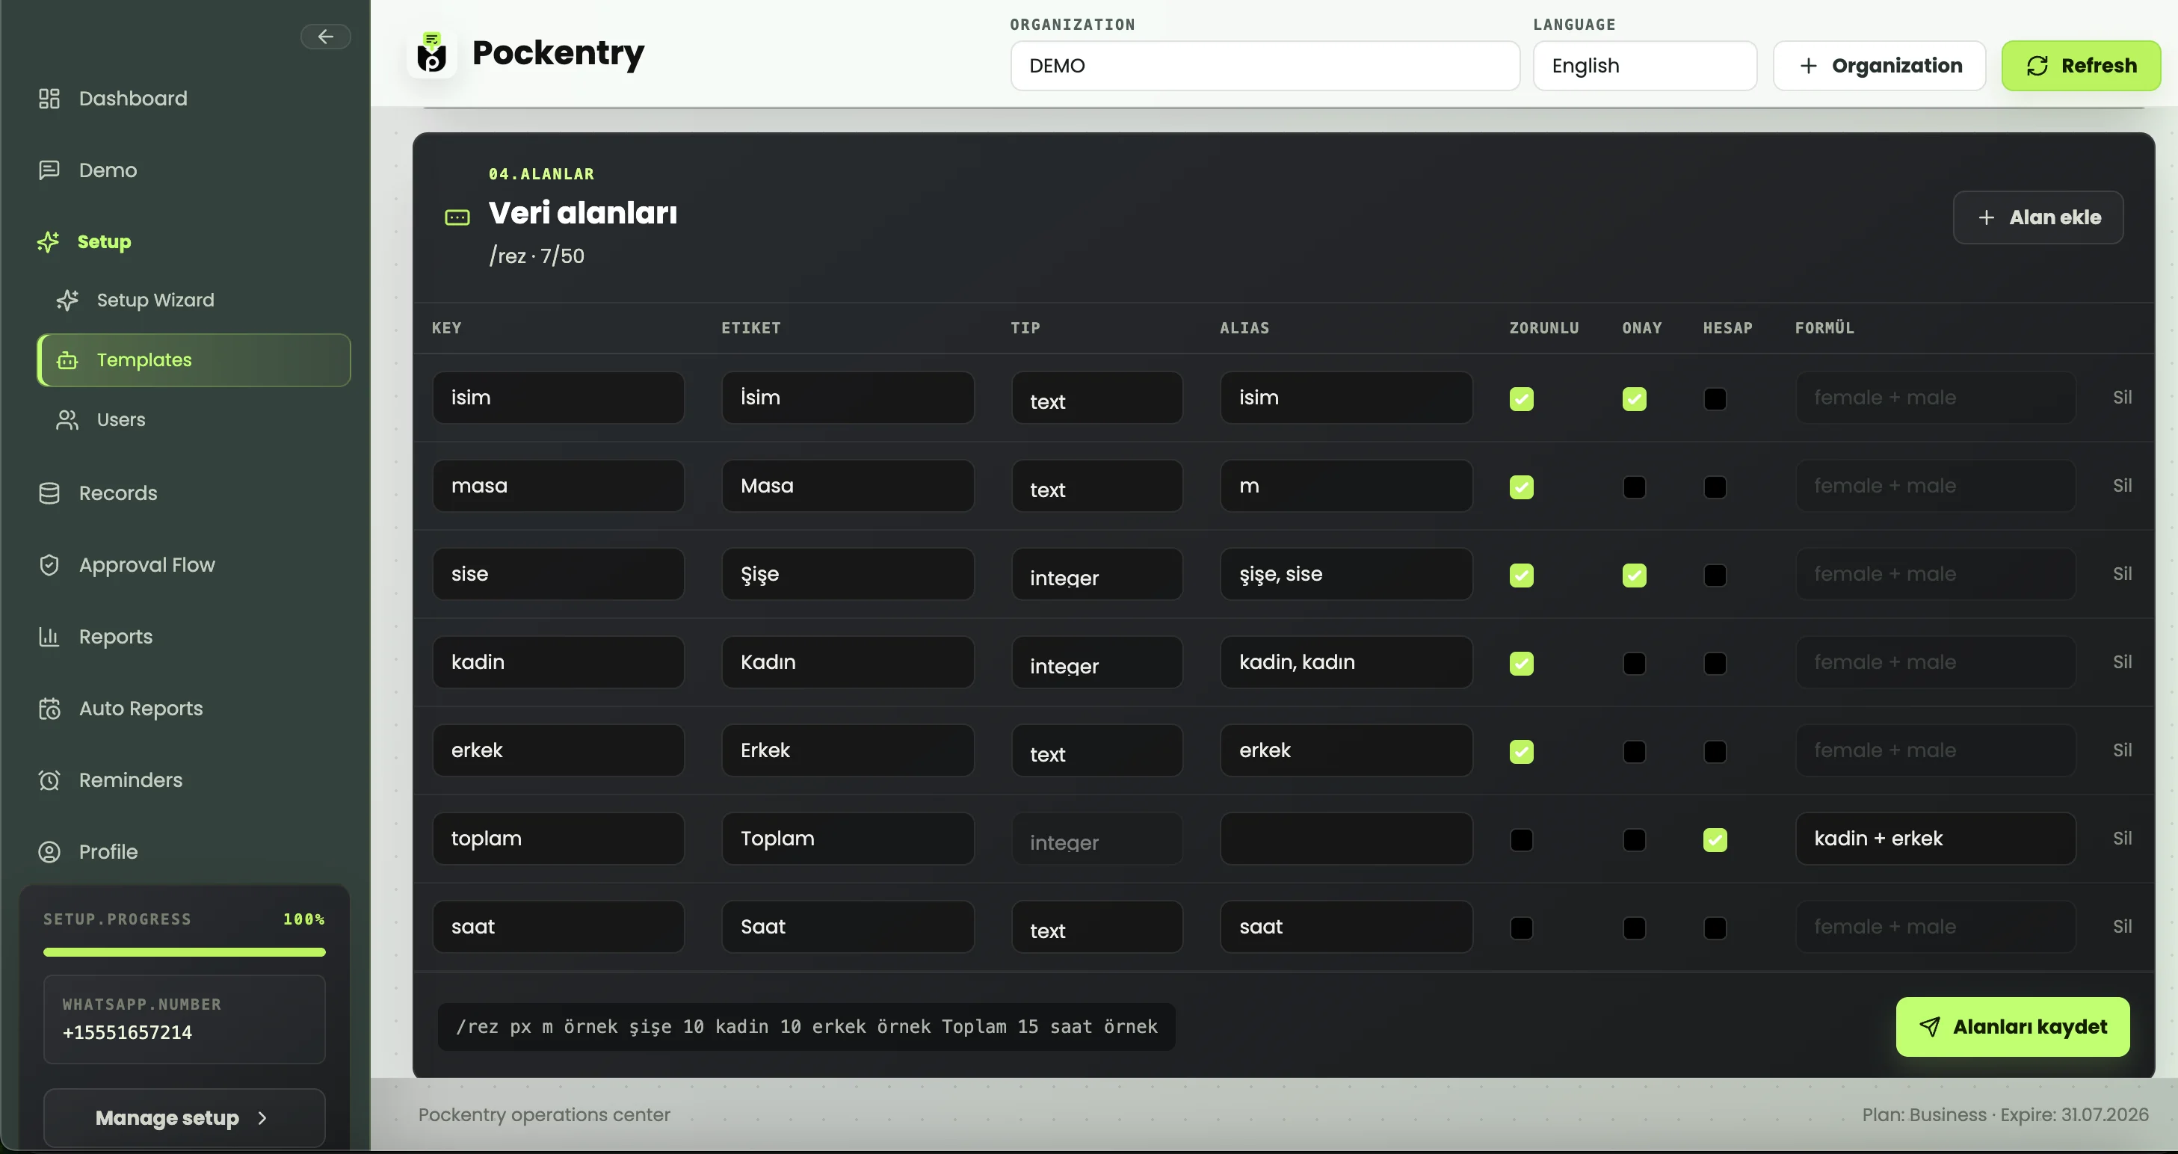2178x1154 pixels.
Task: Click the Refresh button
Action: [2081, 66]
